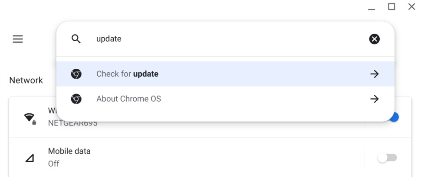Click the magnifying glass search icon

[x=76, y=39]
